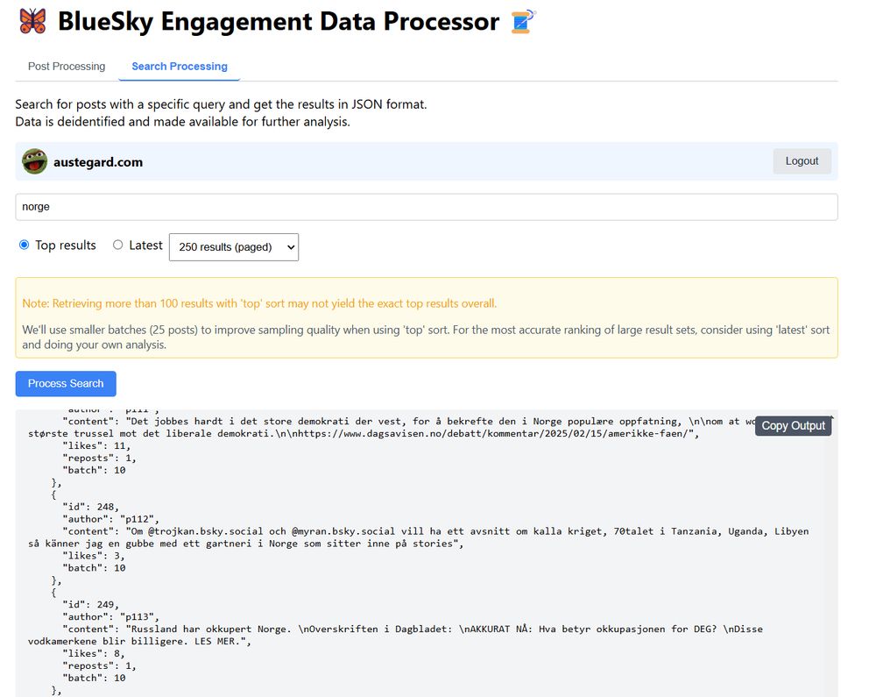Expand the page size combo box arrow

pyautogui.click(x=289, y=246)
